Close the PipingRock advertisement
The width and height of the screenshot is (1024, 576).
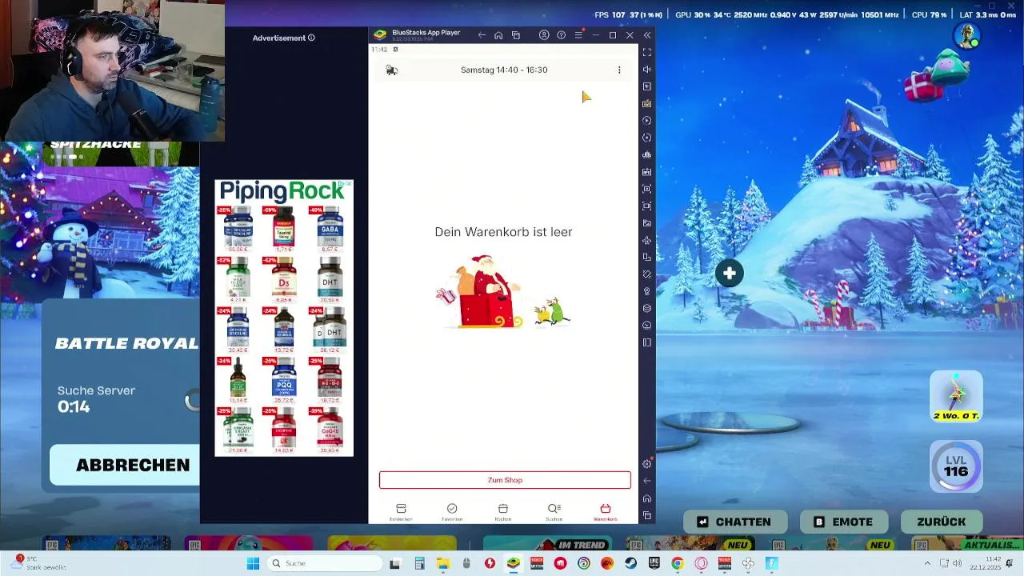tap(349, 184)
